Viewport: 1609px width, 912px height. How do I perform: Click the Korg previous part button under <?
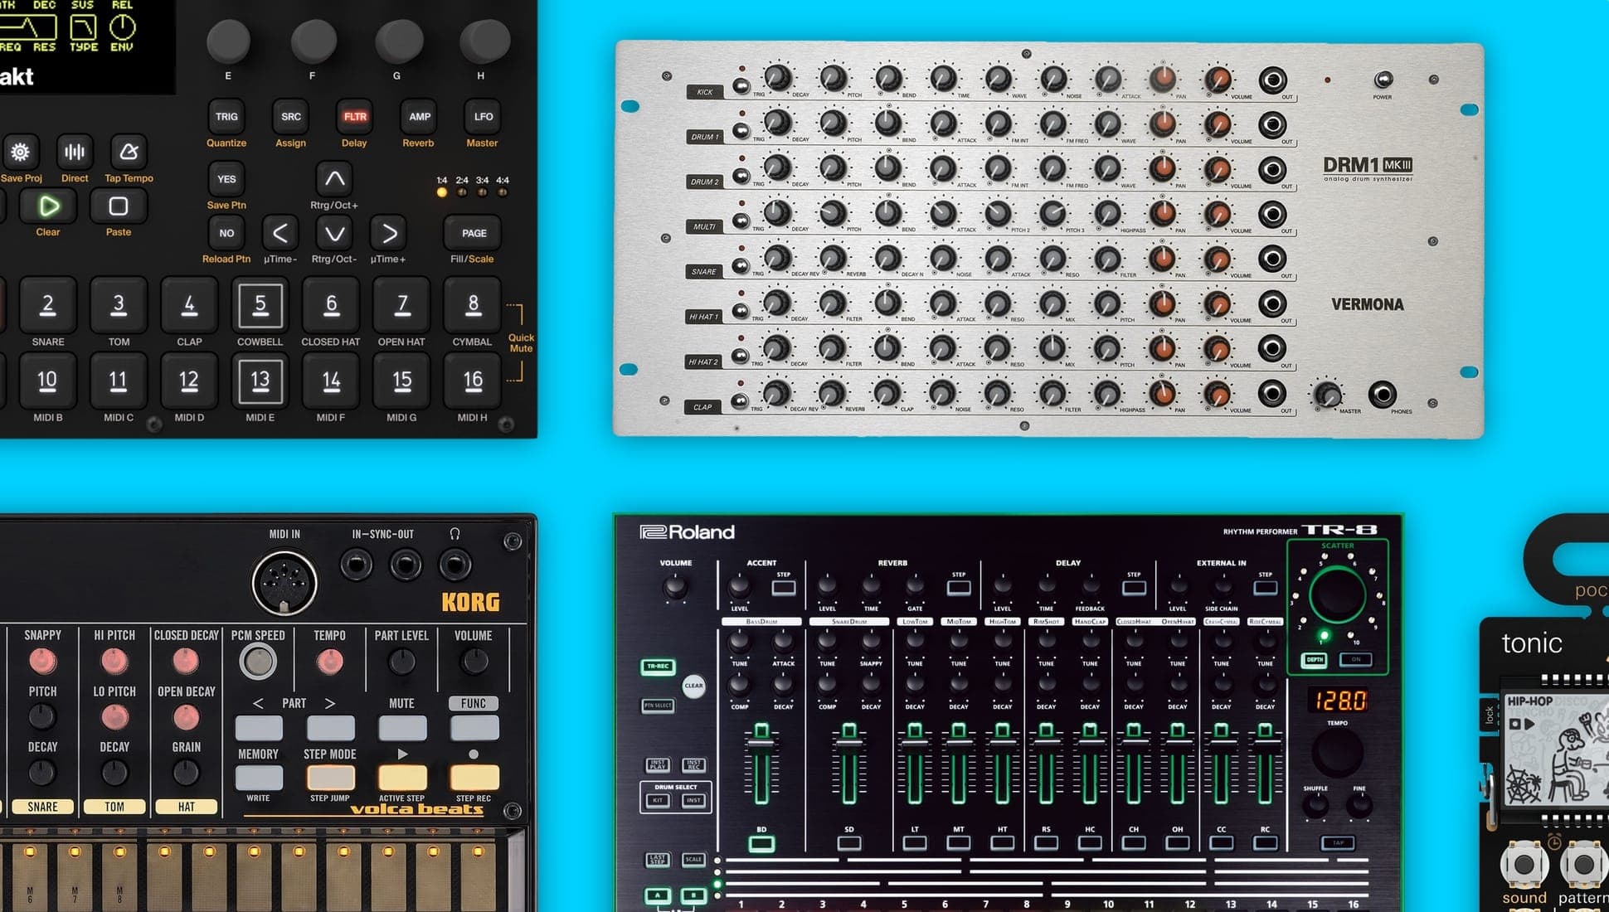point(259,728)
